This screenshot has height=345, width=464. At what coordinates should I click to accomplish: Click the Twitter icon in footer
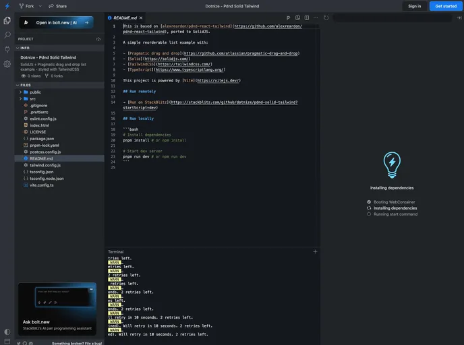tap(19, 343)
